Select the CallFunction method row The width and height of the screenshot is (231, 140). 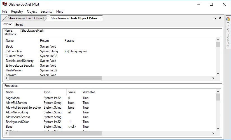coord(110,51)
